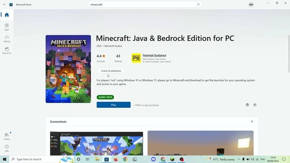Click the description mentioning Minecraft.net/download
Viewport: 290px width, 163px height.
176,82
